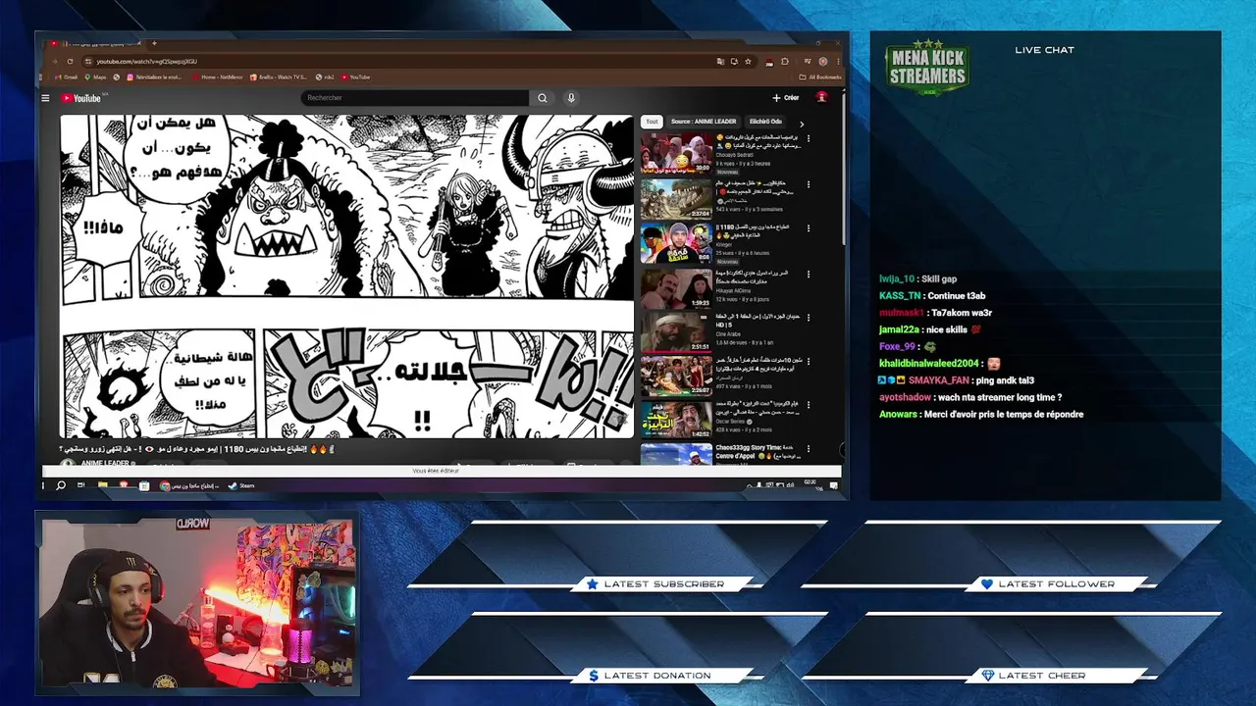Screen dimensions: 1256x706
Task: Click jamal22a username in live chat
Action: coord(899,329)
